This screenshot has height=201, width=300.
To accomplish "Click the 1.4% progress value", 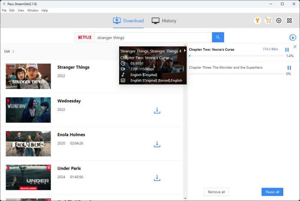I will point(290,56).
